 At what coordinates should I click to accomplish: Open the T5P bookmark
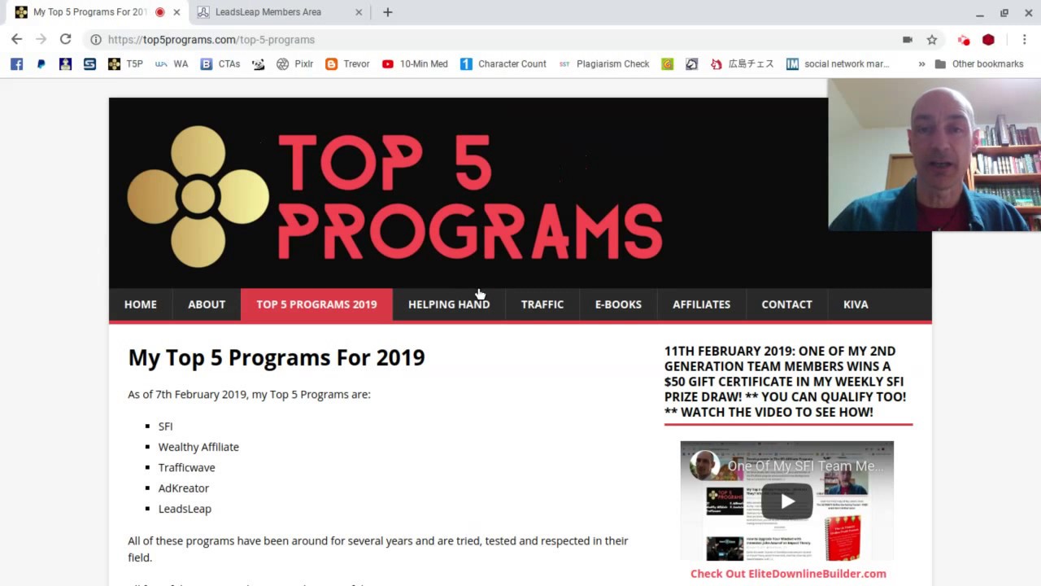(125, 63)
